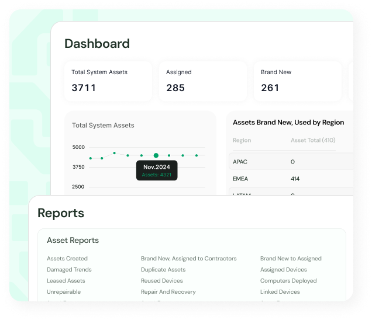Open the Computers Deployed report

[288, 281]
